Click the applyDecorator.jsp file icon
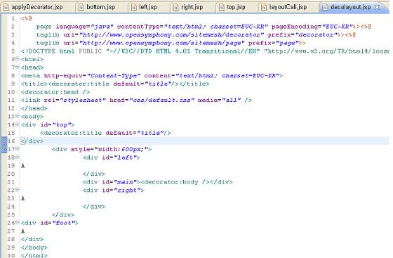Screen dimensions: 393x258 [6, 7]
